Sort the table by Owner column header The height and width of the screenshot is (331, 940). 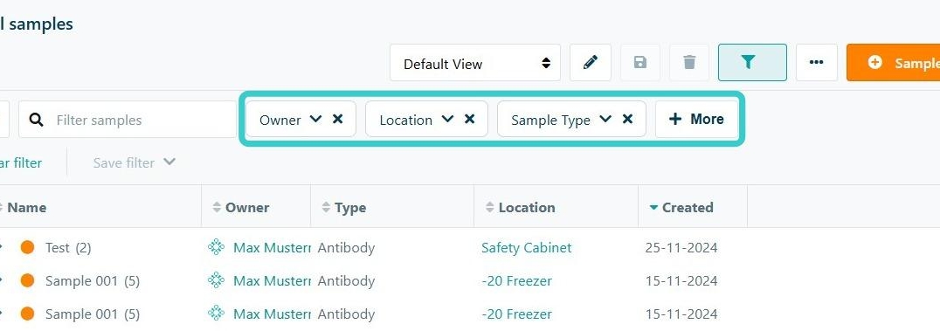(x=241, y=208)
